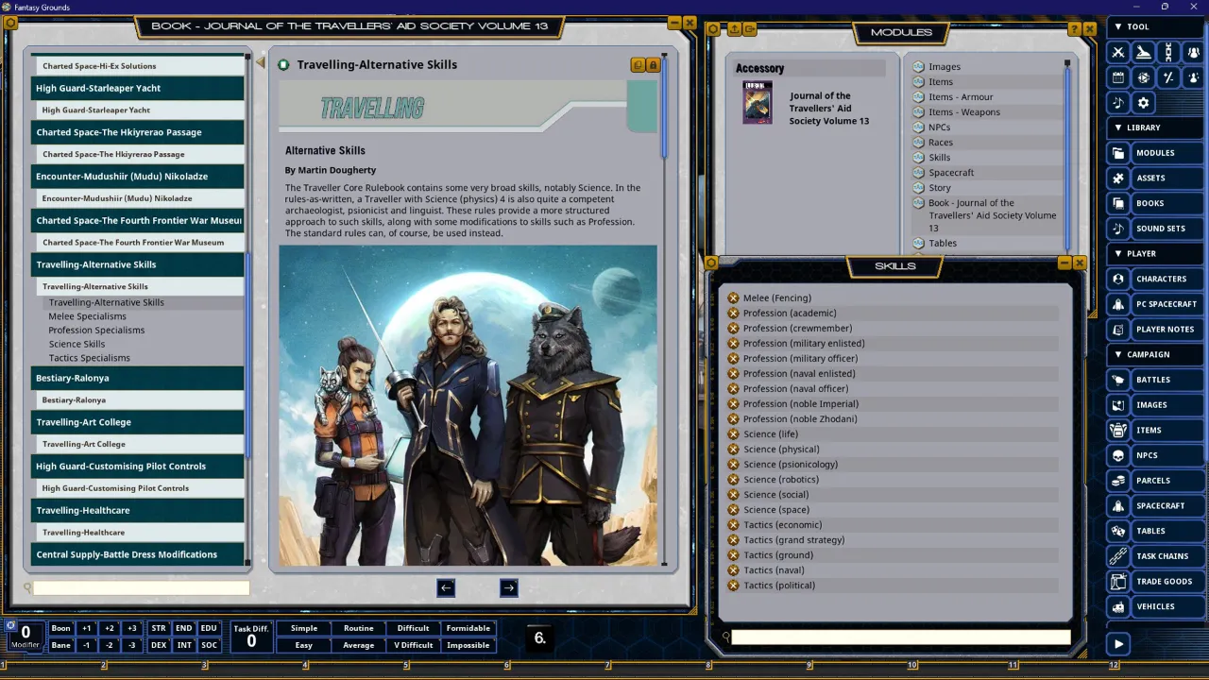This screenshot has width=1209, height=680.
Task: Click the Sound Sets sidebar icon
Action: [1118, 229]
